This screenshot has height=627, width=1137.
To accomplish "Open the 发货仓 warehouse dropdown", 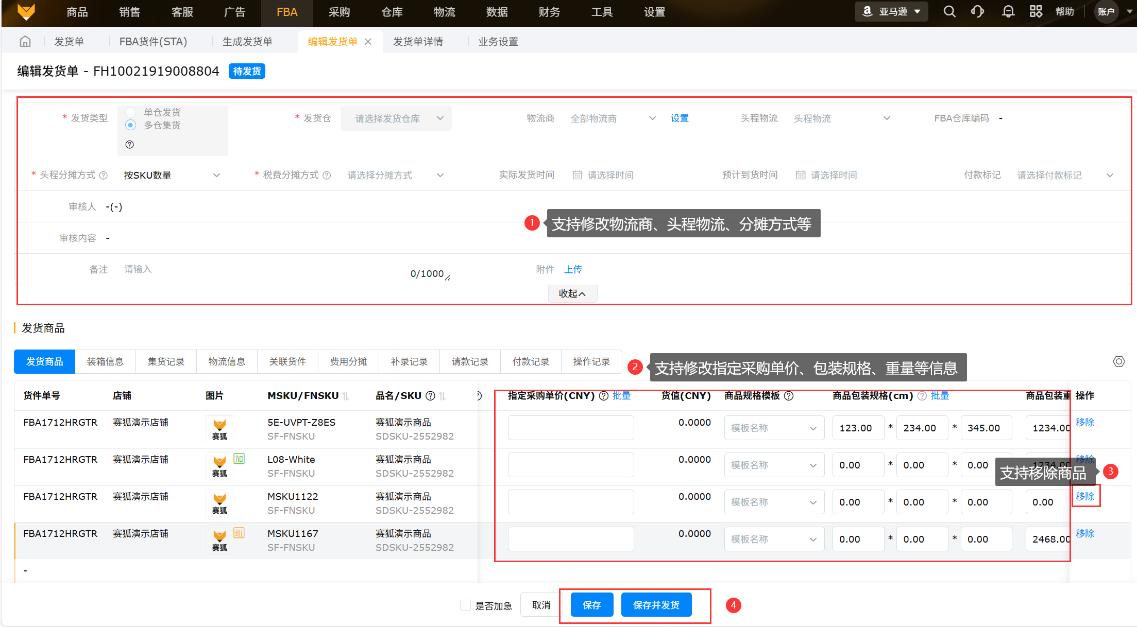I will click(x=396, y=118).
